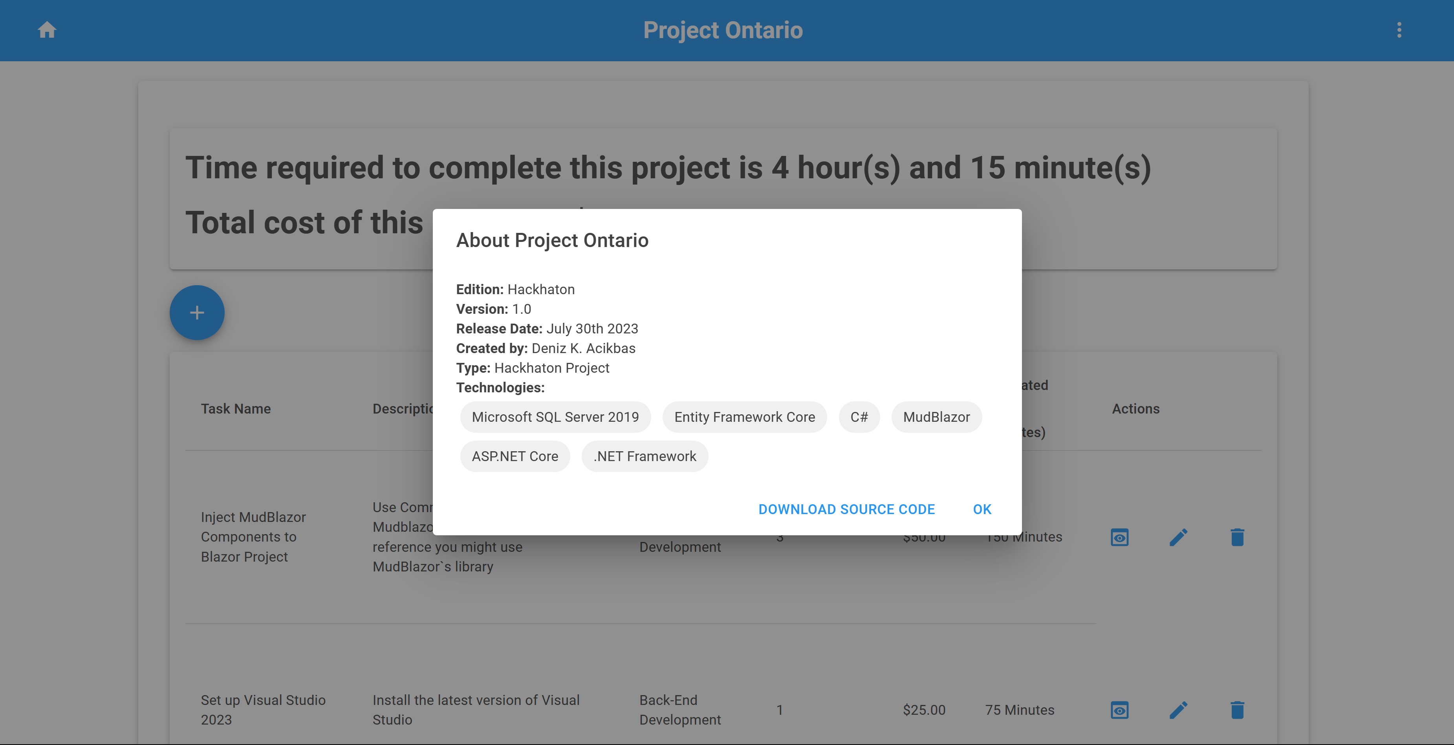Delete the Set up Visual Studio 2023 task
The image size is (1454, 745).
[x=1237, y=709]
